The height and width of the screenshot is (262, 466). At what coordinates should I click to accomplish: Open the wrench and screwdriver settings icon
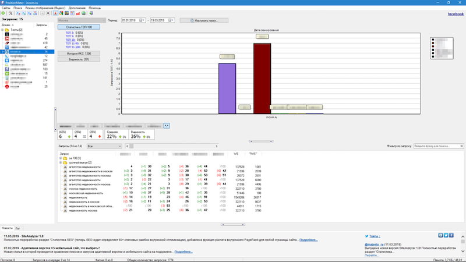tap(10, 13)
